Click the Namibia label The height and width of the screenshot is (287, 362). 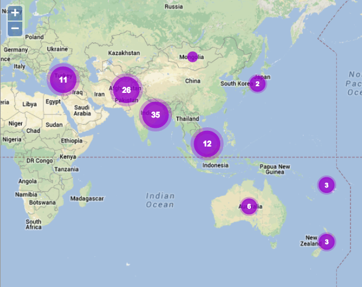[x=27, y=195]
